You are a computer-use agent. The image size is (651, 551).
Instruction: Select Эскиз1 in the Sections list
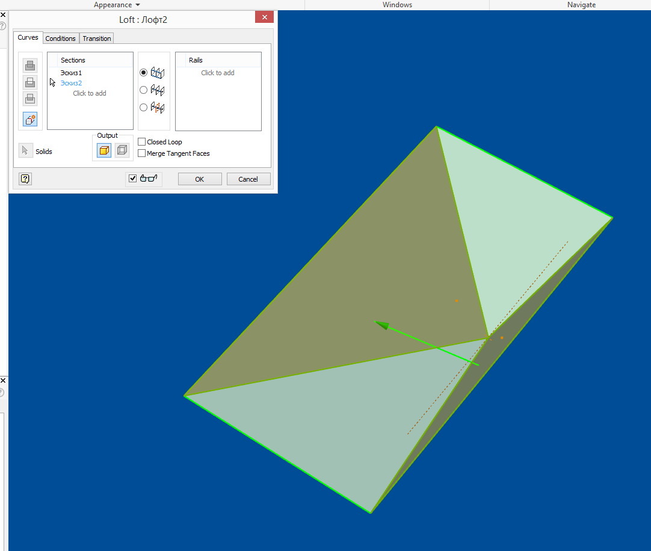pyautogui.click(x=70, y=72)
